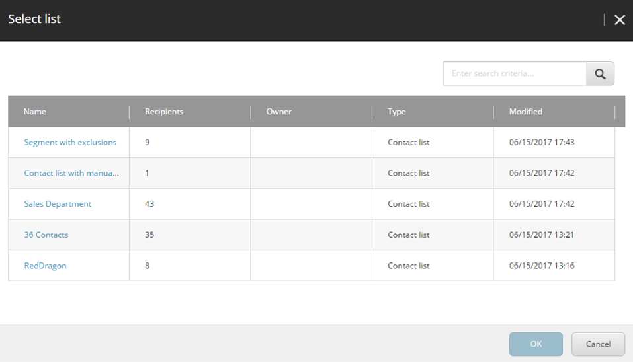The width and height of the screenshot is (633, 362).
Task: Click recipients value 43 for Sales Department
Action: [x=149, y=204]
